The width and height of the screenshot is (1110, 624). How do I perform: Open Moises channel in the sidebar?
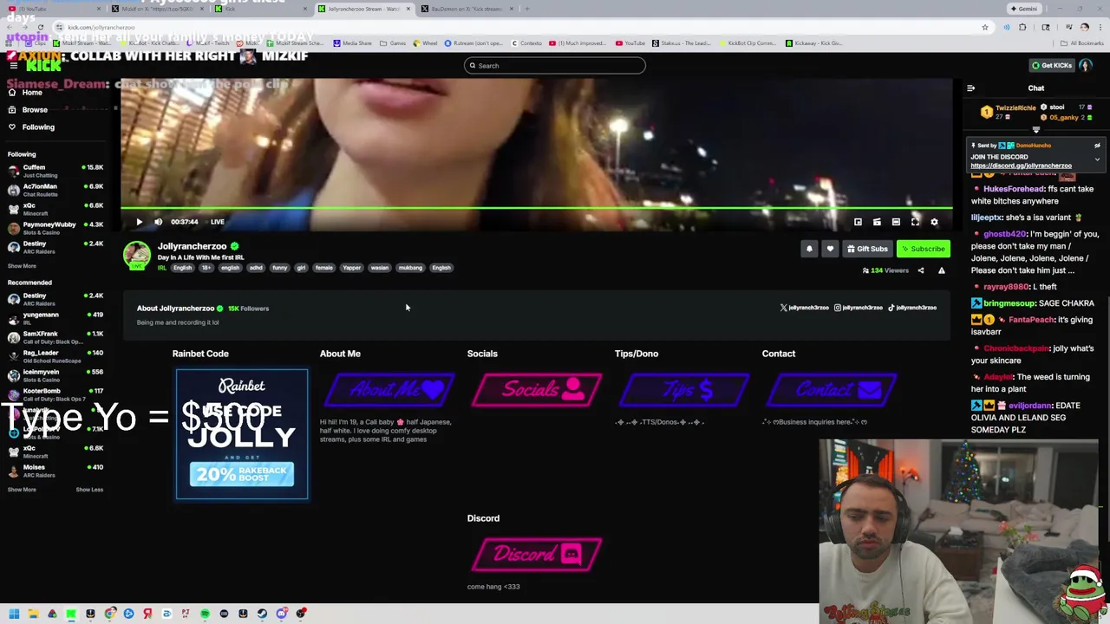55,471
